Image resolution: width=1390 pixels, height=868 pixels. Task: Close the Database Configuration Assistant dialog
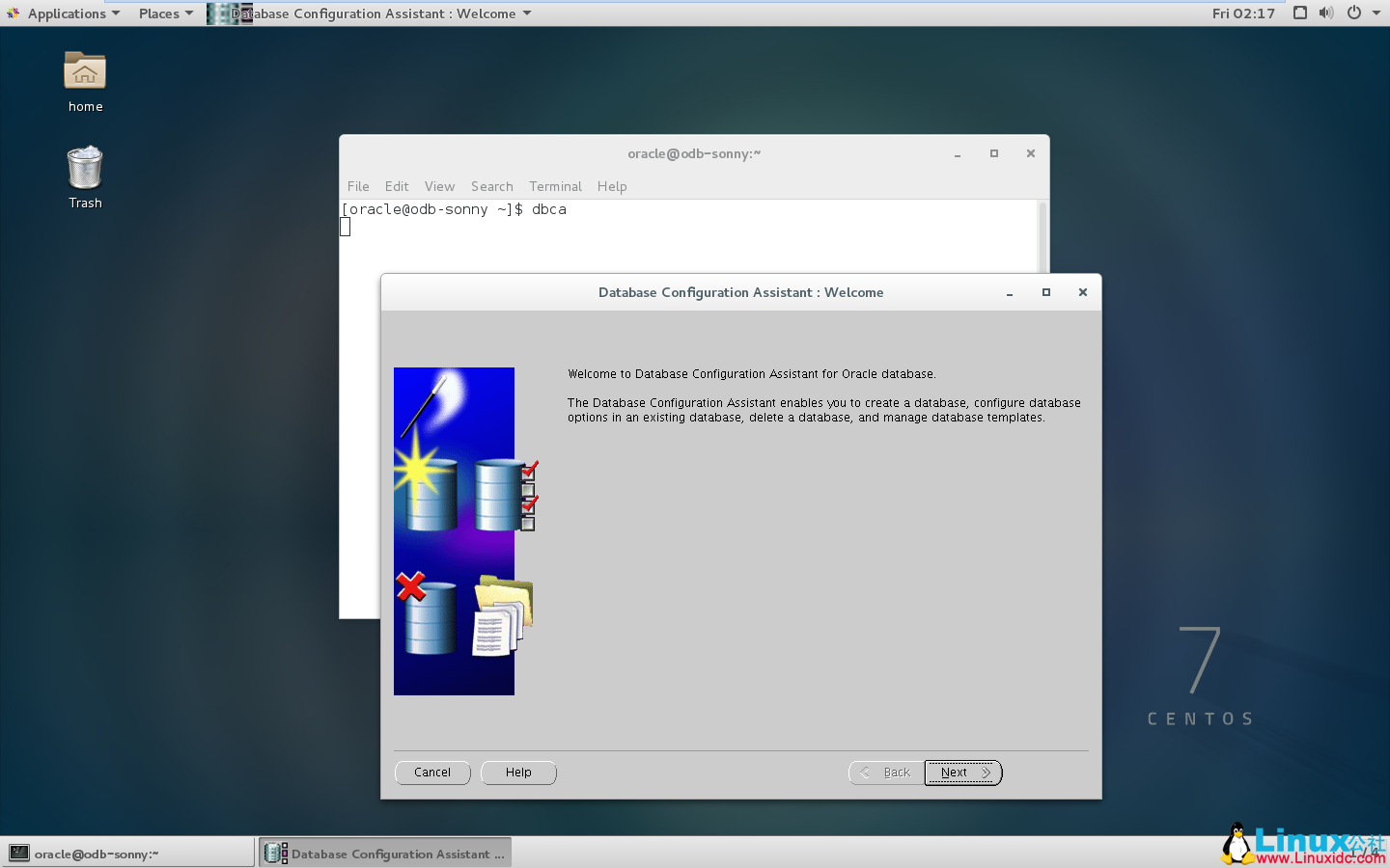coord(1083,292)
